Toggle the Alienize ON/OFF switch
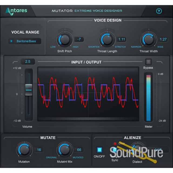The height and width of the screenshot is (173, 173). pos(99,150)
